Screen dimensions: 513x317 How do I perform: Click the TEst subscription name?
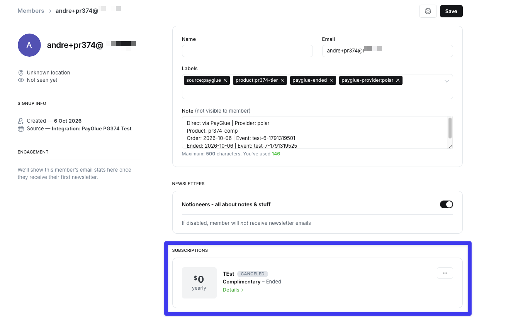click(x=229, y=274)
